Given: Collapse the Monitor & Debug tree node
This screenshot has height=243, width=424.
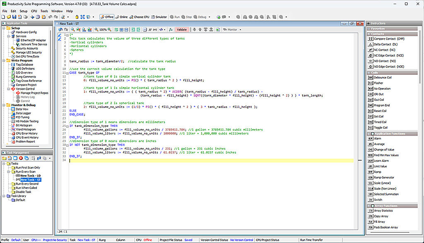Looking at the screenshot, I should (x=4, y=105).
